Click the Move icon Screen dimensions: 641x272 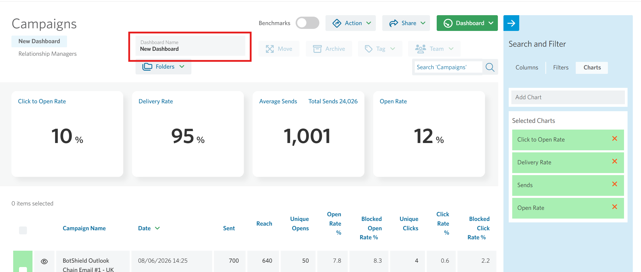point(270,49)
